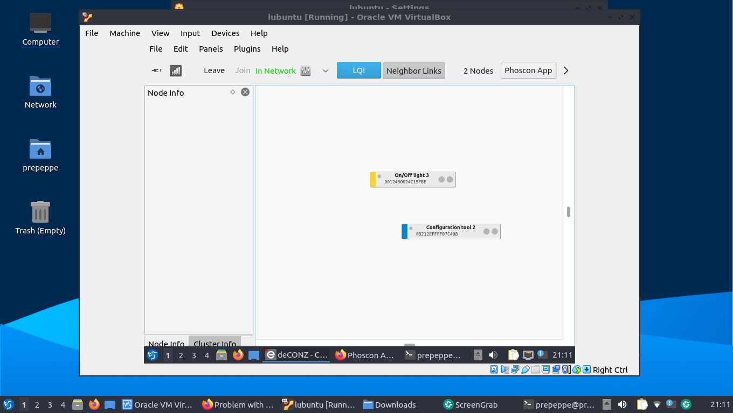Open the Panels menu
This screenshot has width=733, height=413.
(211, 48)
